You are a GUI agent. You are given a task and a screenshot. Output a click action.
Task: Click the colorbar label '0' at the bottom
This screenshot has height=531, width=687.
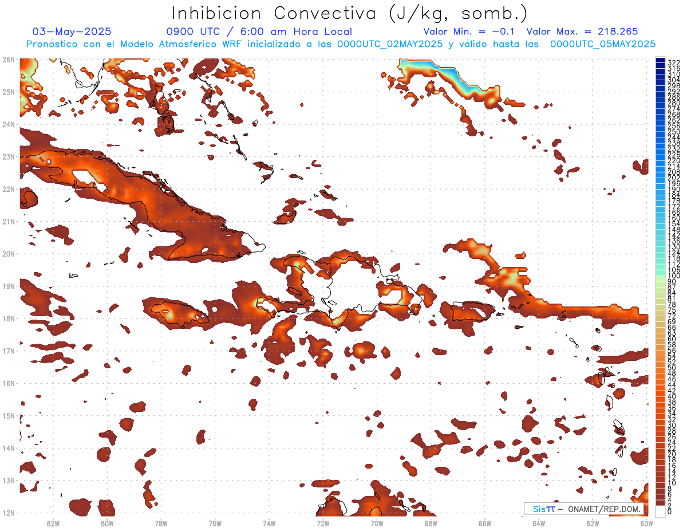tap(670, 512)
